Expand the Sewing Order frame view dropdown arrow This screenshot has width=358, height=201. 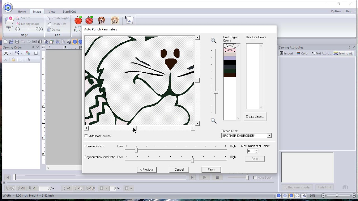click(x=10, y=53)
